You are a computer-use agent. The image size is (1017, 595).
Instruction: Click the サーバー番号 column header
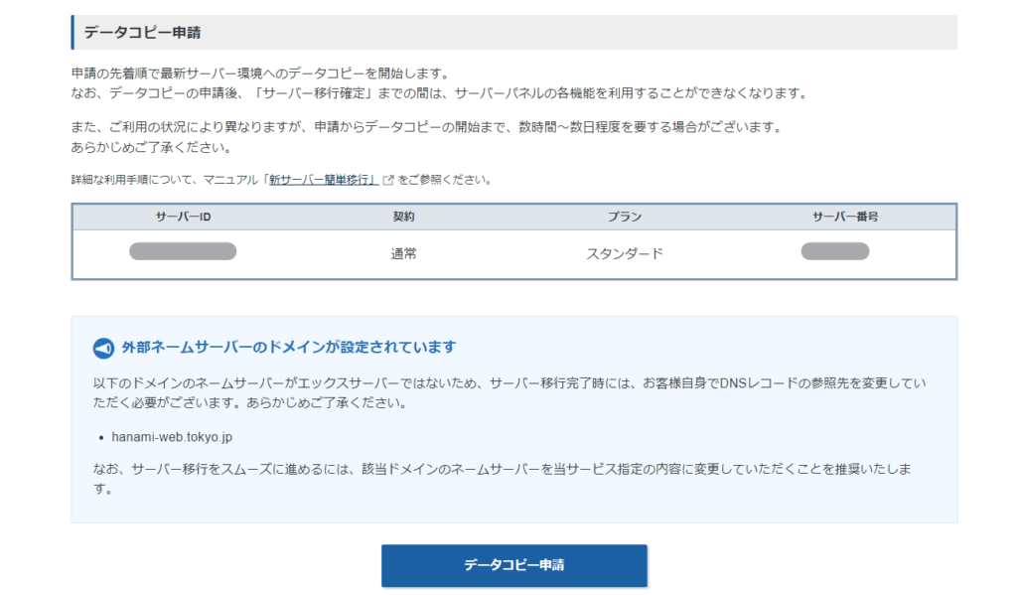[x=844, y=217]
